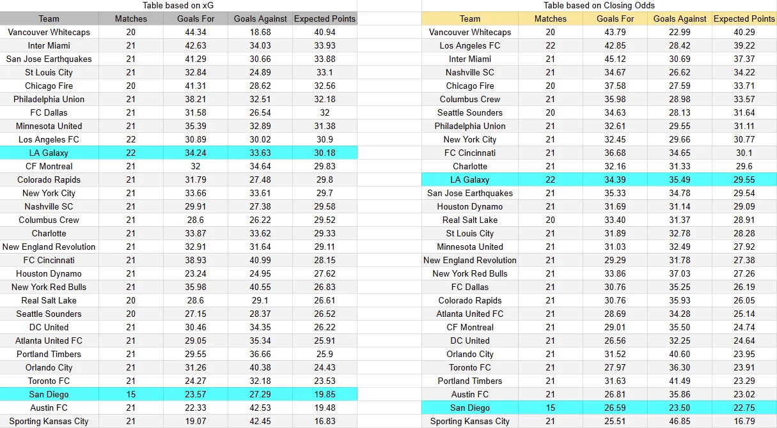This screenshot has height=428, width=777.
Task: Click Sporting Kansas City in xG table
Action: [x=49, y=421]
